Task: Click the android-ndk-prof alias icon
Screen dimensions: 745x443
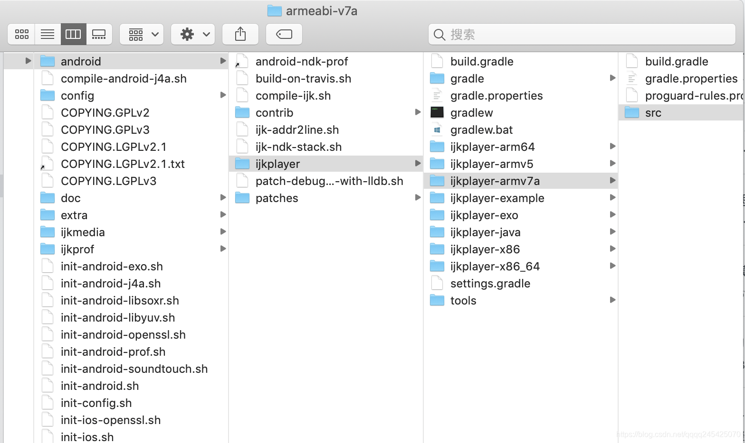Action: [x=242, y=61]
